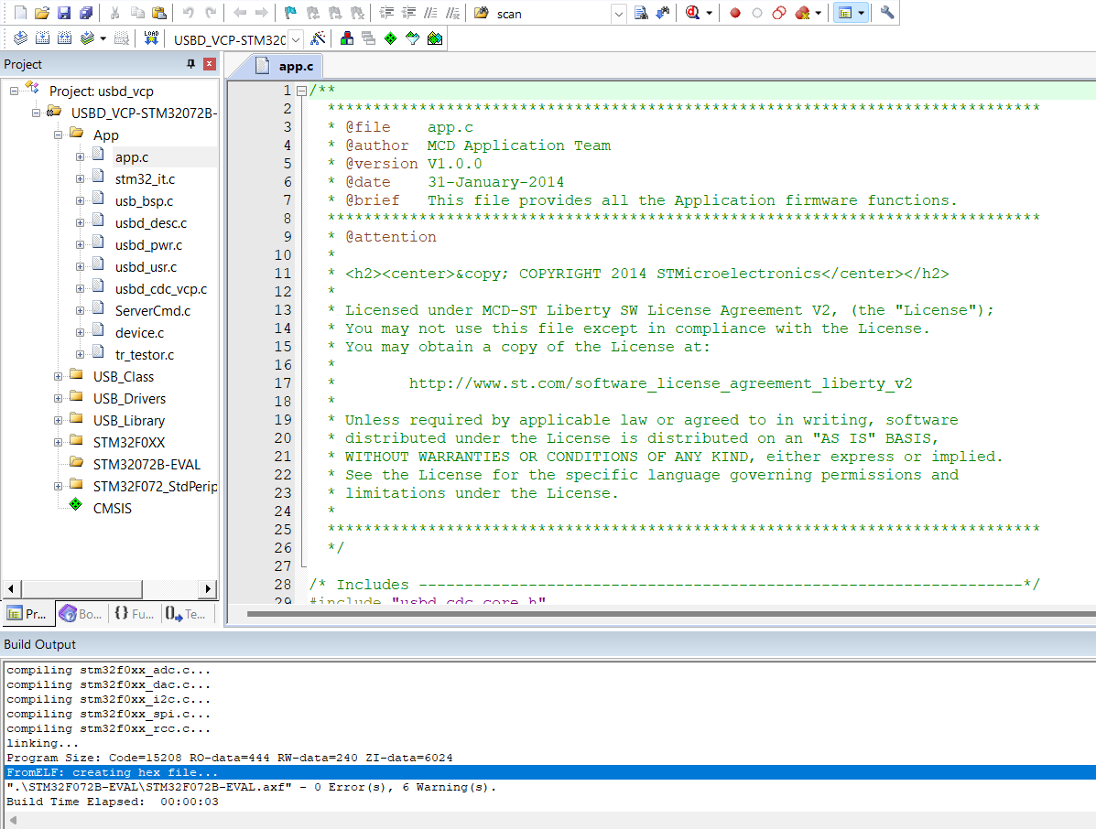
Task: Click the license URL text on line 17
Action: pyautogui.click(x=660, y=383)
